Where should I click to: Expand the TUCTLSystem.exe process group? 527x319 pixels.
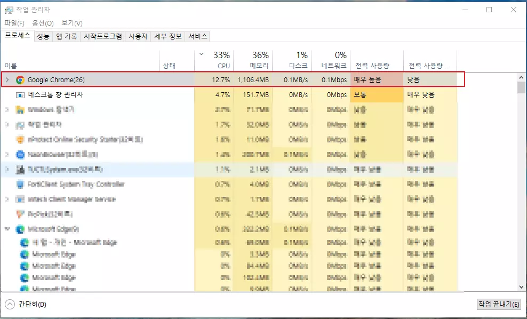click(x=7, y=170)
